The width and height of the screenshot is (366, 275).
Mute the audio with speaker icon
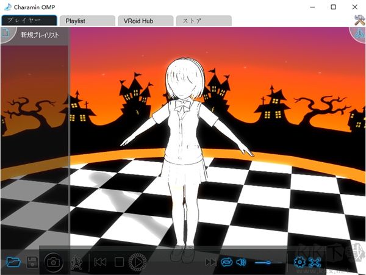241,262
